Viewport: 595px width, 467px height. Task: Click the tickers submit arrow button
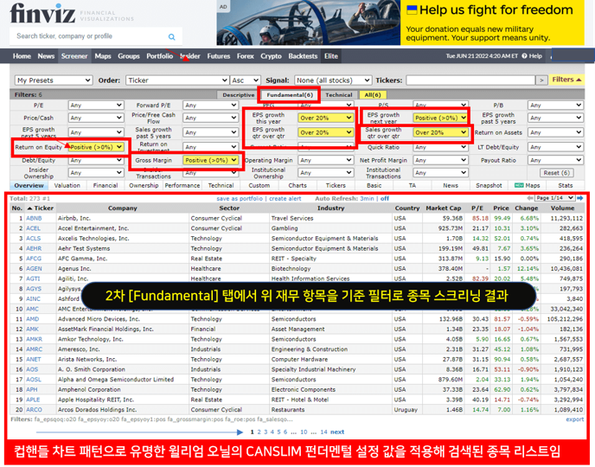point(541,80)
